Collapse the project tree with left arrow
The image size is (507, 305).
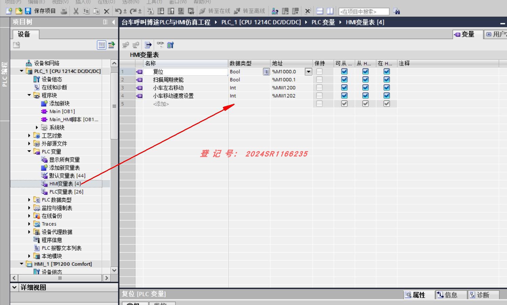[113, 22]
